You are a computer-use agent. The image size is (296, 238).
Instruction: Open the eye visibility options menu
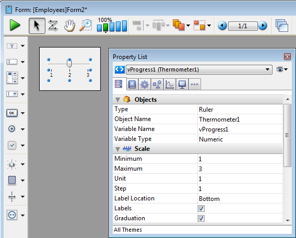click(282, 69)
